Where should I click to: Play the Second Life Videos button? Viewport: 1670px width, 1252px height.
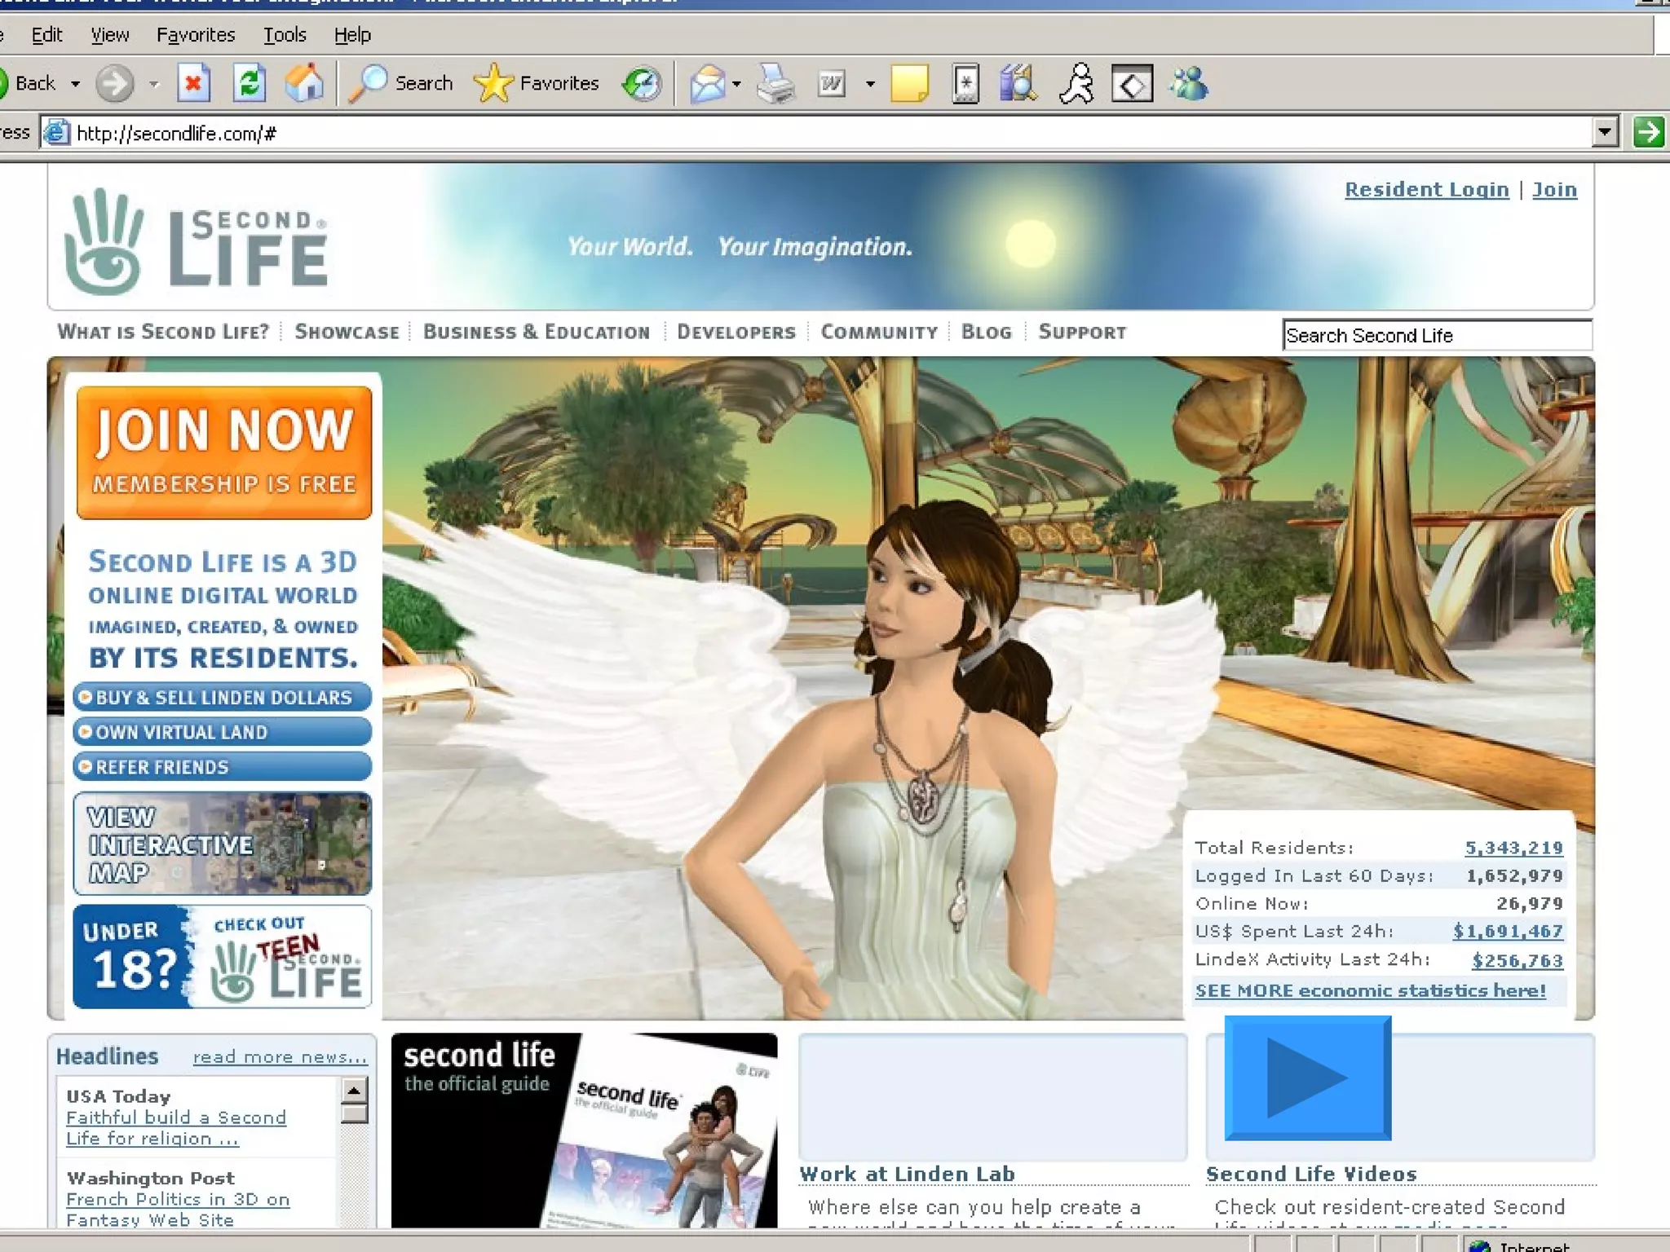pyautogui.click(x=1307, y=1078)
